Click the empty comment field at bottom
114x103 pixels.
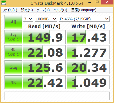pos(57,96)
